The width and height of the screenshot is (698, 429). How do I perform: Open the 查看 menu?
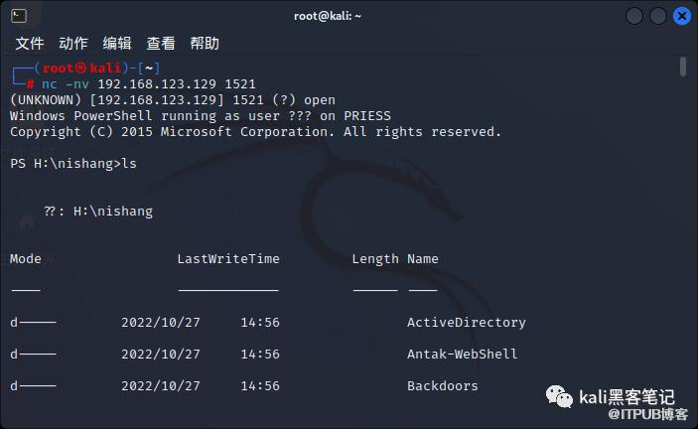coord(161,44)
